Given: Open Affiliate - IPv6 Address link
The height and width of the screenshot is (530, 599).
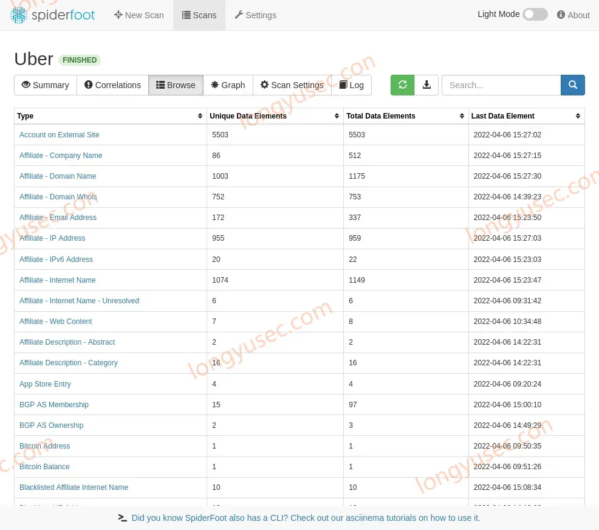Looking at the screenshot, I should coord(56,260).
